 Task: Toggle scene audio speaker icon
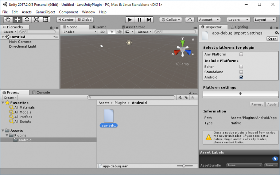tap(120, 32)
